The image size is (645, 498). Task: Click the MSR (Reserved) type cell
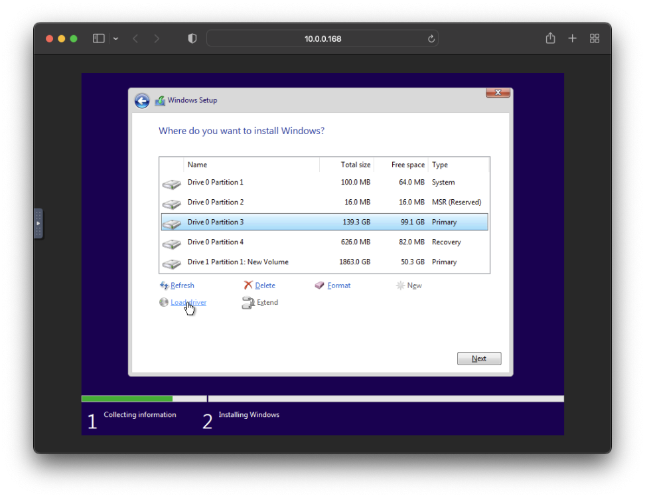click(457, 202)
